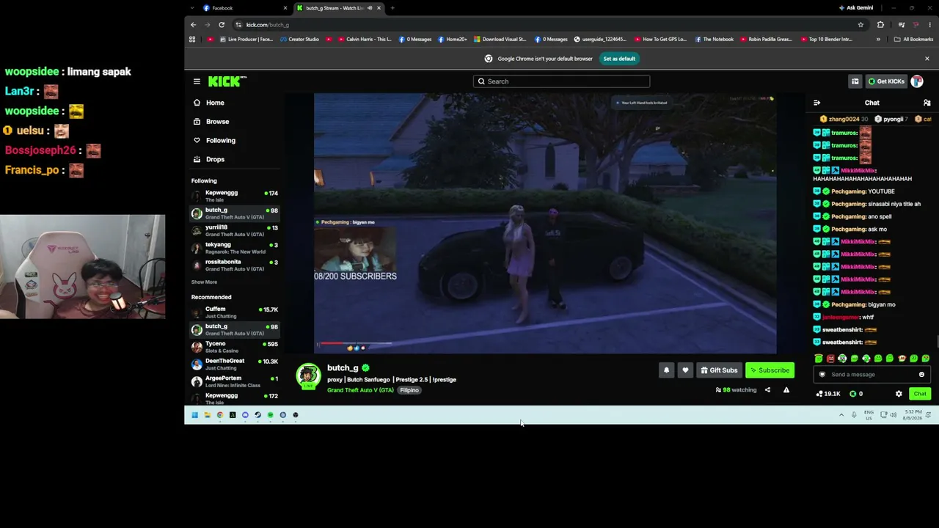Image resolution: width=939 pixels, height=528 pixels.
Task: Open rossitabonita channel in Following
Action: pyautogui.click(x=235, y=265)
